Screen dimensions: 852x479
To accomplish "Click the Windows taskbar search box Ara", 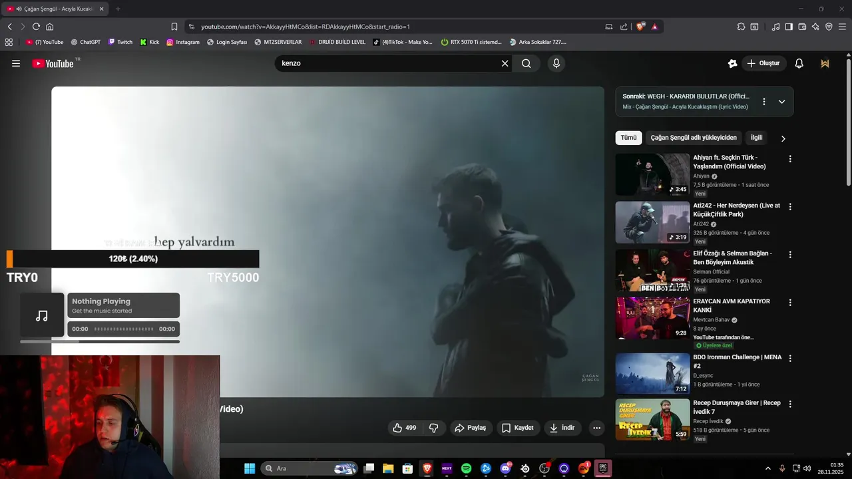I will [x=310, y=468].
